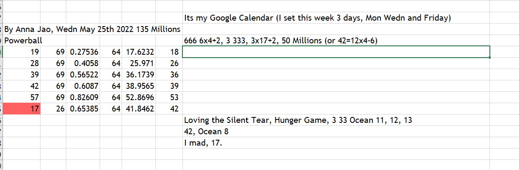Select the cell containing 25.971
Image resolution: width=519 pixels, height=170 pixels.
pyautogui.click(x=139, y=64)
